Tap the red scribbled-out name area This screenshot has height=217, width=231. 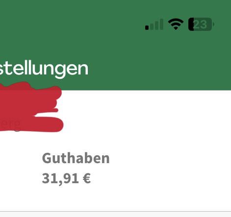[31, 107]
